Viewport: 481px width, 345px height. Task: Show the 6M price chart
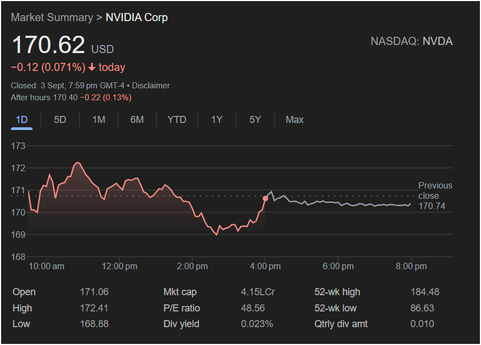[x=137, y=120]
